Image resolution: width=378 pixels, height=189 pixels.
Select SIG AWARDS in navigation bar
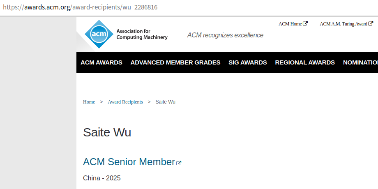pyautogui.click(x=248, y=62)
